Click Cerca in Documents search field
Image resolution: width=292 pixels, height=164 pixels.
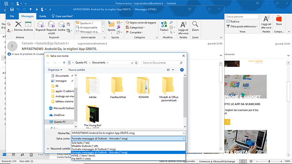(162, 63)
